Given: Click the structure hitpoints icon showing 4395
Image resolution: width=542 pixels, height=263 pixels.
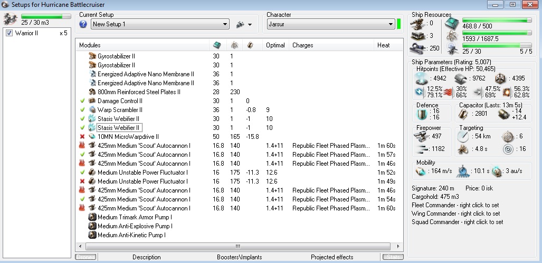Looking at the screenshot, I should [500, 78].
